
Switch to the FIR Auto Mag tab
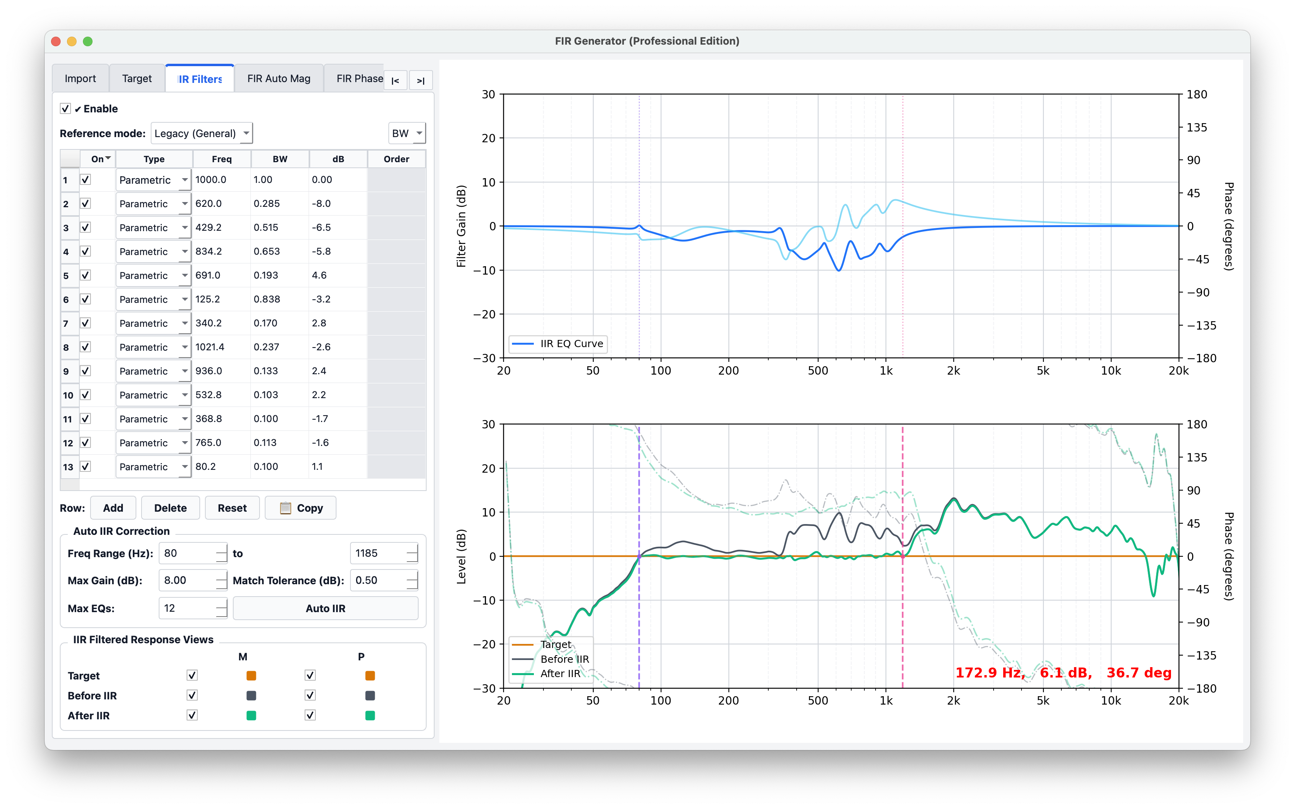(278, 79)
